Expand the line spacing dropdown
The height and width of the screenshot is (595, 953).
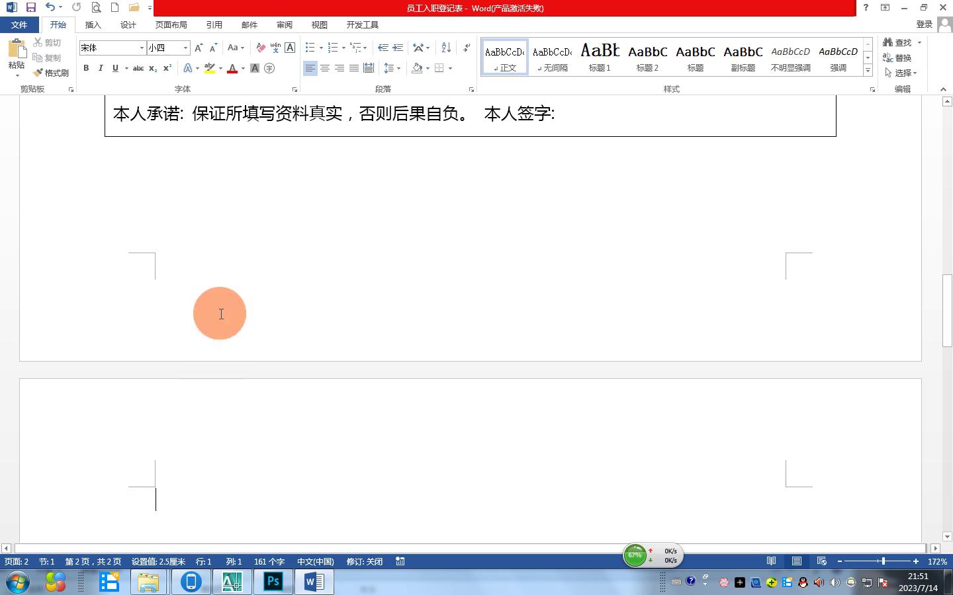(x=398, y=68)
